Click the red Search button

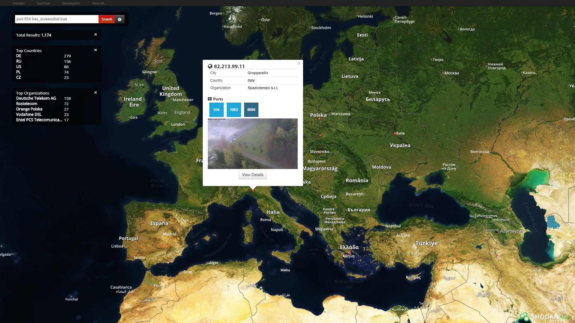tap(107, 19)
